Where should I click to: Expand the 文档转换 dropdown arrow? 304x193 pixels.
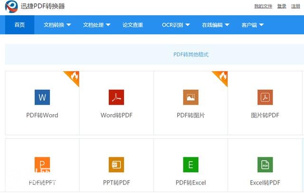pos(69,25)
